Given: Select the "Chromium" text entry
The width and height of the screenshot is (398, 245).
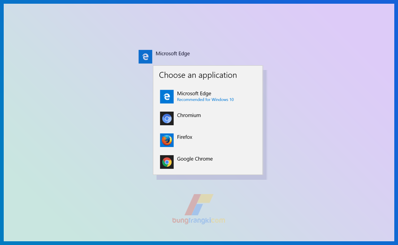Looking at the screenshot, I should (189, 115).
